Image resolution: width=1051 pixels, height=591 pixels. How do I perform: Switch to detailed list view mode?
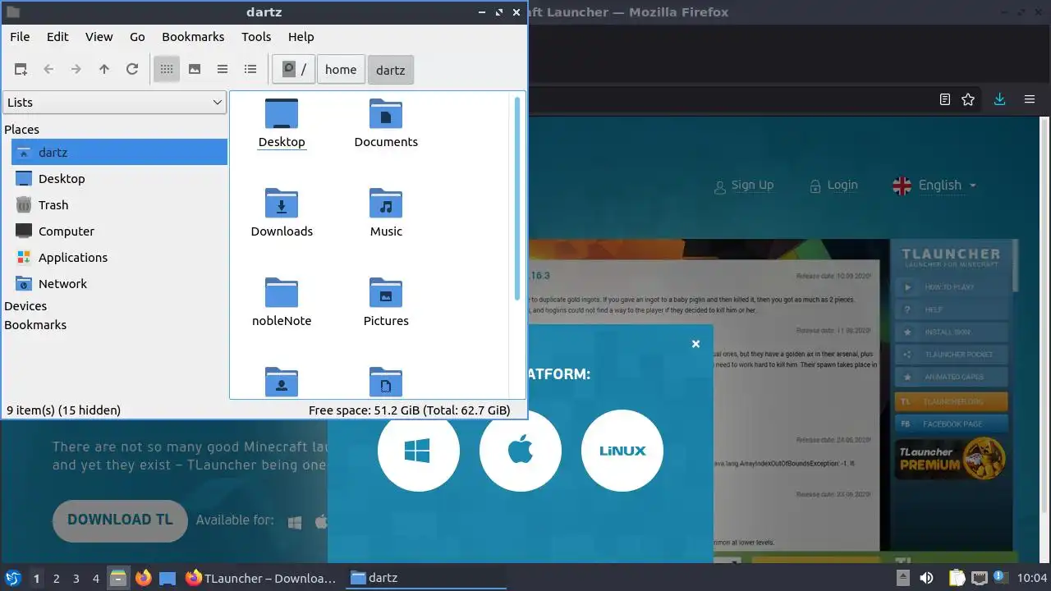[x=250, y=70]
